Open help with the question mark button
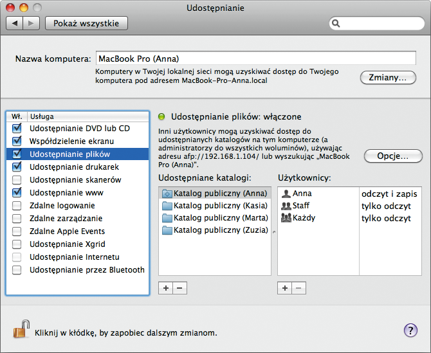This screenshot has height=353, width=431. tap(410, 330)
